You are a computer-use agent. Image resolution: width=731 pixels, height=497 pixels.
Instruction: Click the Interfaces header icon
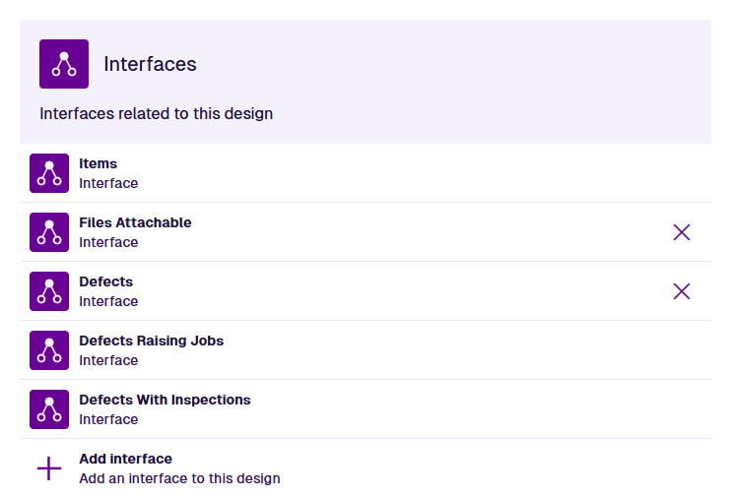coord(64,64)
